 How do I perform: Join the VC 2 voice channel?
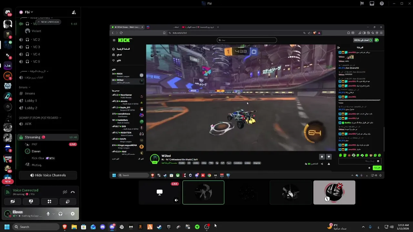tap(48, 40)
